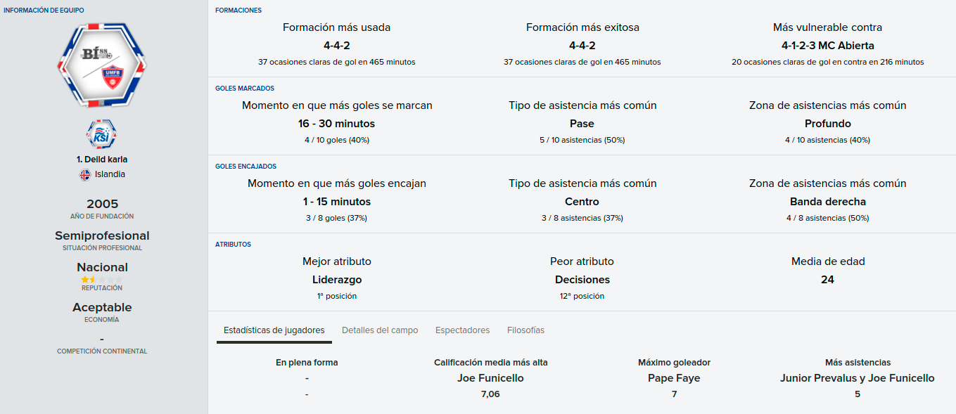Click Junior Prevalus y Joe Funicello
Screen dimensions: 956x414
click(858, 378)
